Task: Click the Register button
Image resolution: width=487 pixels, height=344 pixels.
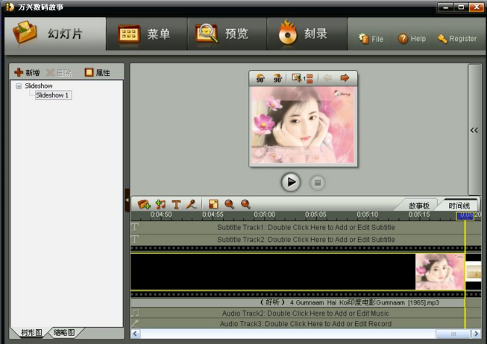Action: [x=457, y=39]
